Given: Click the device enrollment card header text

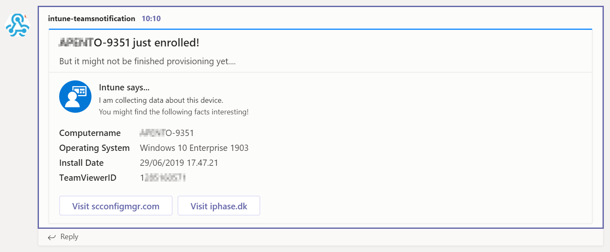Looking at the screenshot, I should coord(128,42).
